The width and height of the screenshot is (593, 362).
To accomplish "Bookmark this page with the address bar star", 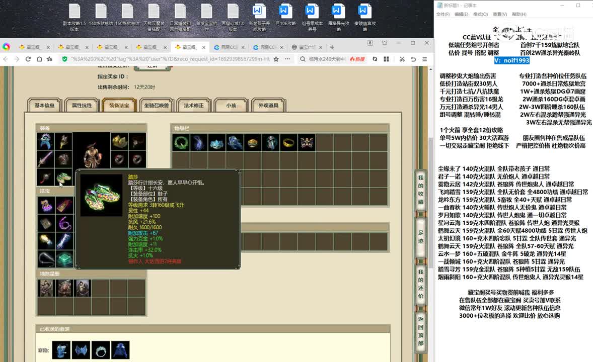I will tap(276, 59).
